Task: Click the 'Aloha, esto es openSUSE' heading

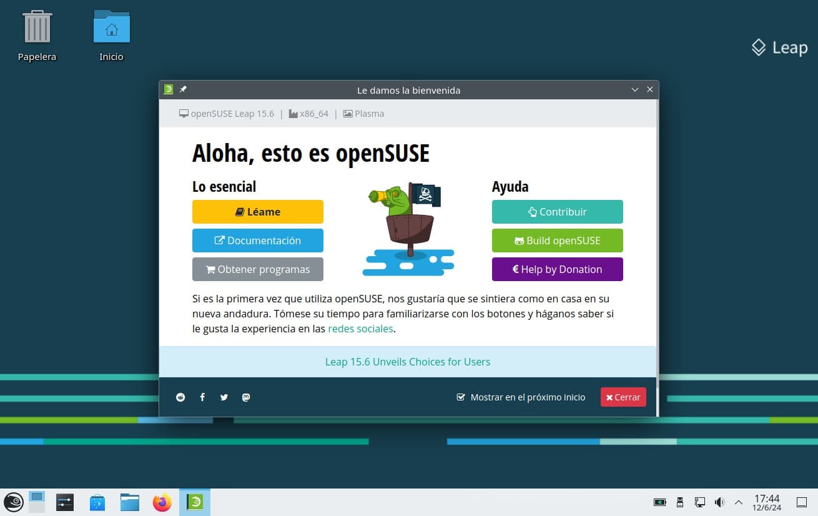Action: 311,153
